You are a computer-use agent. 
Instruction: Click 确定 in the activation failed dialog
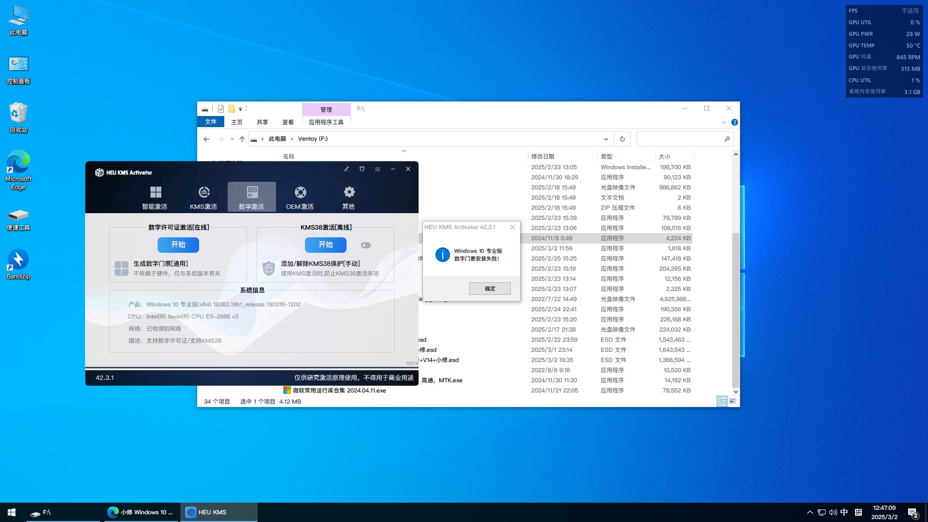[490, 289]
